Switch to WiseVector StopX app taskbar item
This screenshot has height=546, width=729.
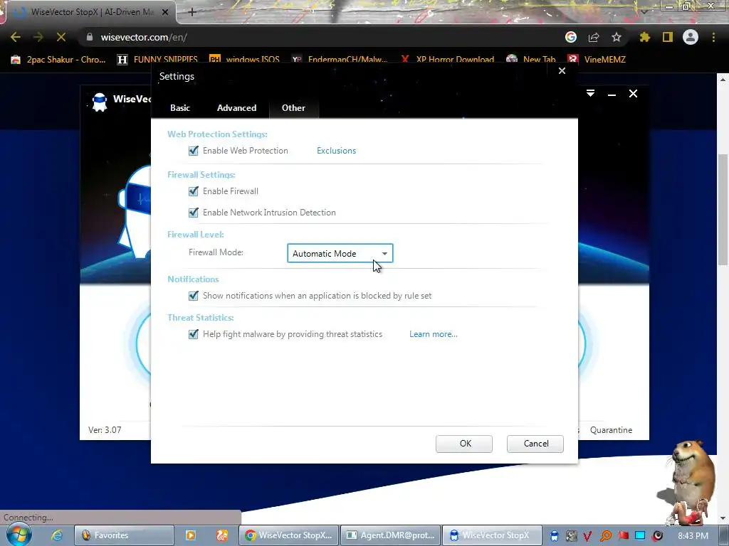coord(492,535)
